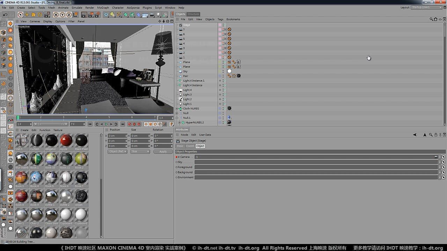Screen dimensions: 447x251
Task: Open the Light object icon in toolbar
Action: click(158, 15)
